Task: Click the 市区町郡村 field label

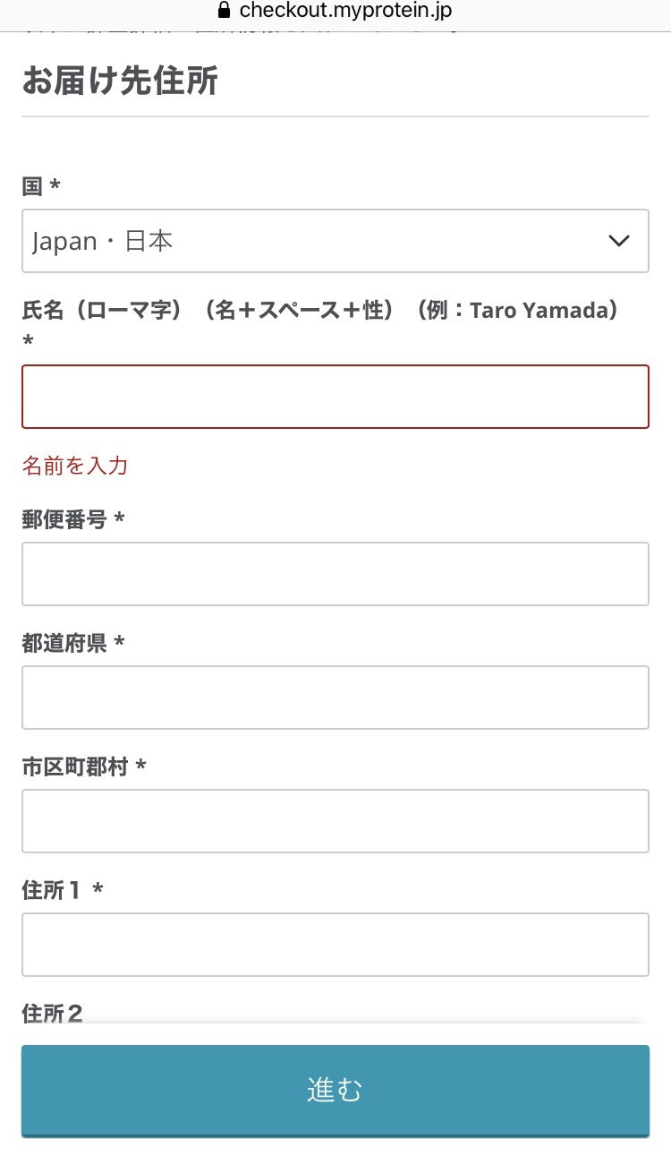Action: (75, 766)
